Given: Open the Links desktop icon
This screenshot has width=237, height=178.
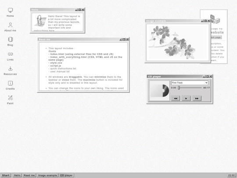Looking at the screenshot, I should [10, 56].
